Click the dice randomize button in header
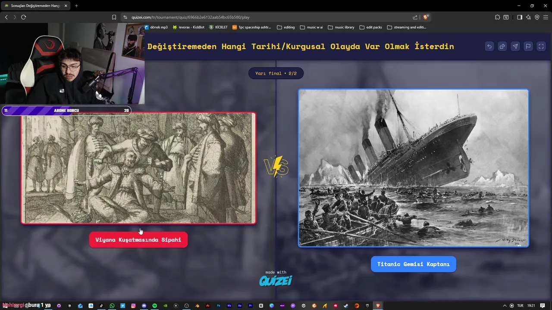 click(502, 46)
